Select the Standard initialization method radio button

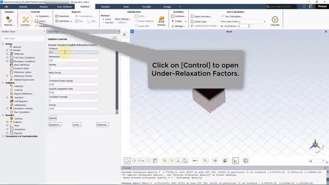click(x=103, y=23)
